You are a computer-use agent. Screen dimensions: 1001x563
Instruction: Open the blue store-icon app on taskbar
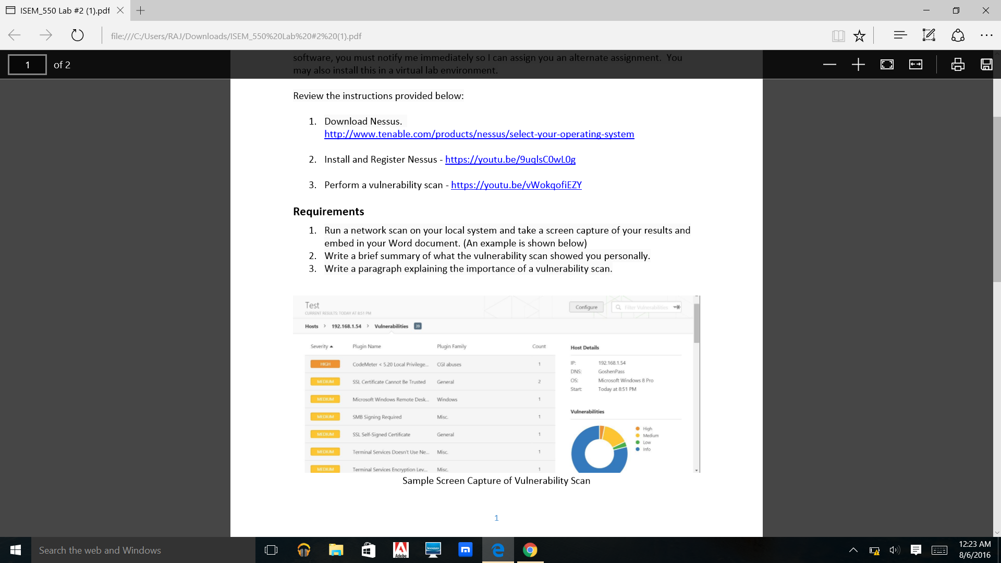[x=466, y=550]
